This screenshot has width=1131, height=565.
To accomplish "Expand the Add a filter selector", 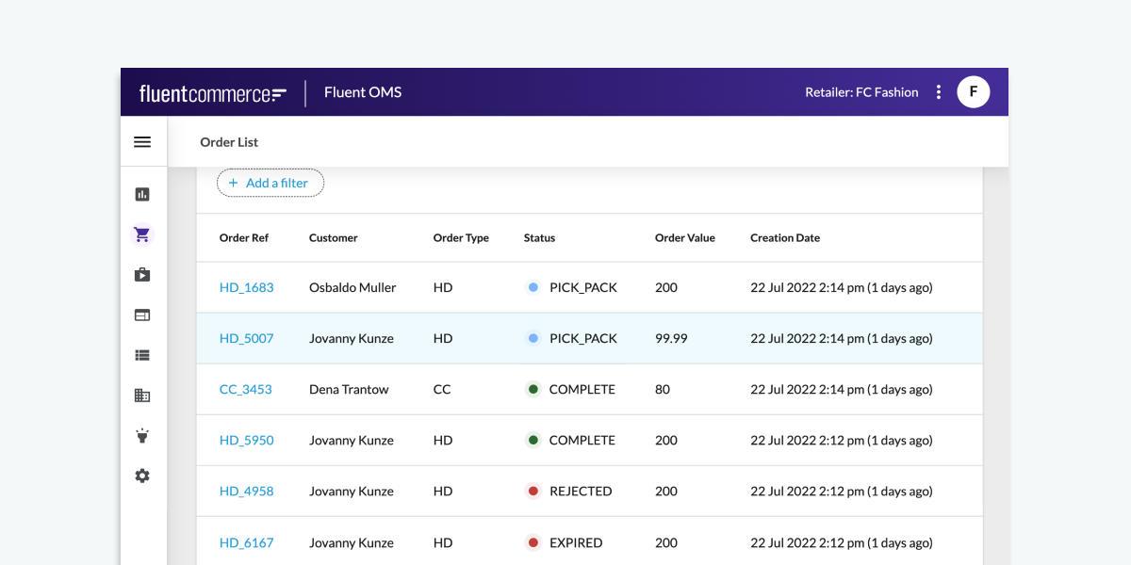I will (x=270, y=183).
